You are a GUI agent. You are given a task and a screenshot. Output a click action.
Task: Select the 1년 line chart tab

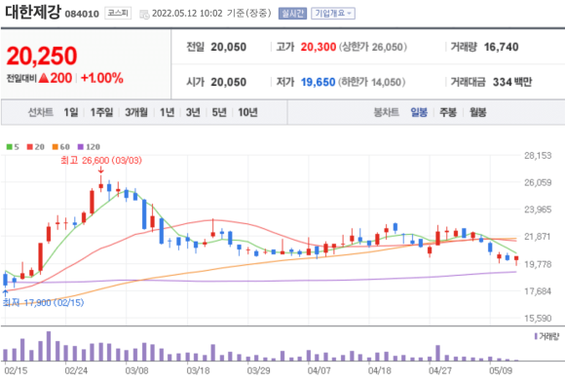(168, 112)
